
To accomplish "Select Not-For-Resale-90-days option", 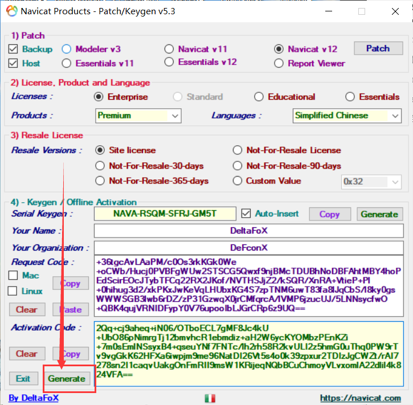I will pyautogui.click(x=238, y=166).
